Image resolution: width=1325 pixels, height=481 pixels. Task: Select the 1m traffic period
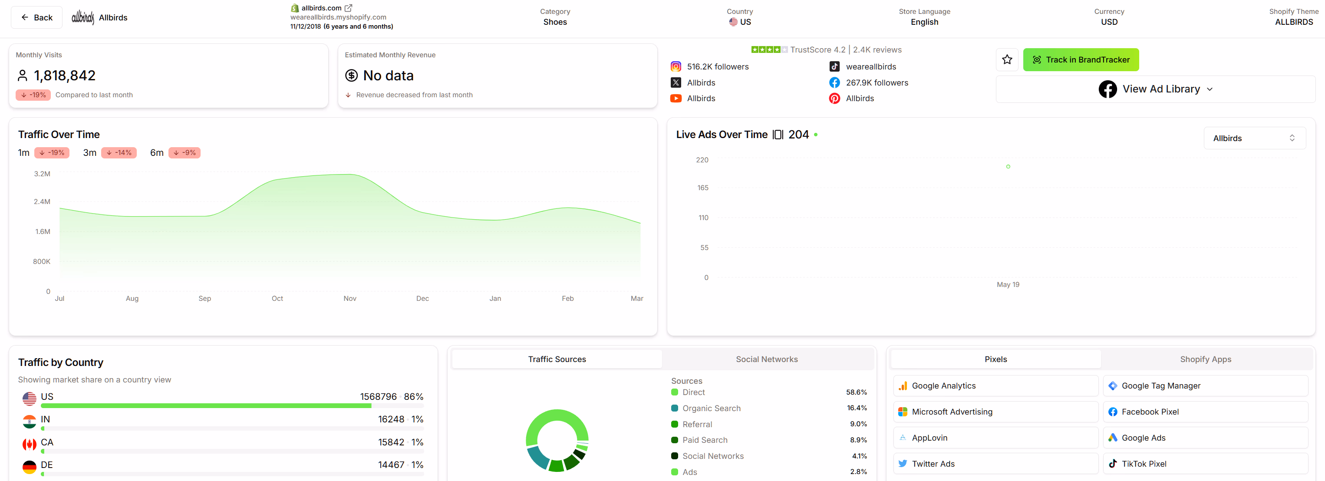23,153
